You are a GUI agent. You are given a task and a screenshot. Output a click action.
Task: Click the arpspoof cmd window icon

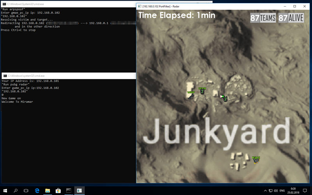coord(4,4)
